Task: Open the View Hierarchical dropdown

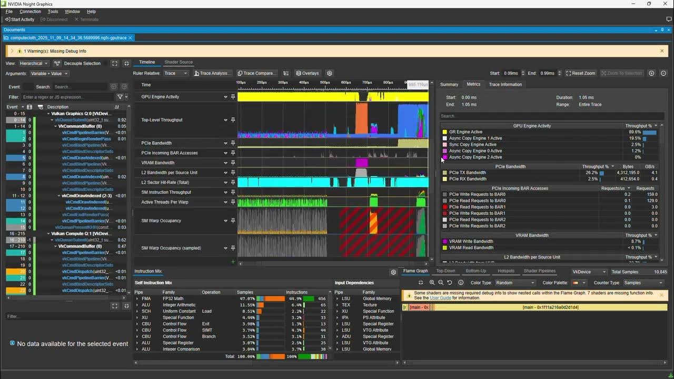Action: pos(33,63)
